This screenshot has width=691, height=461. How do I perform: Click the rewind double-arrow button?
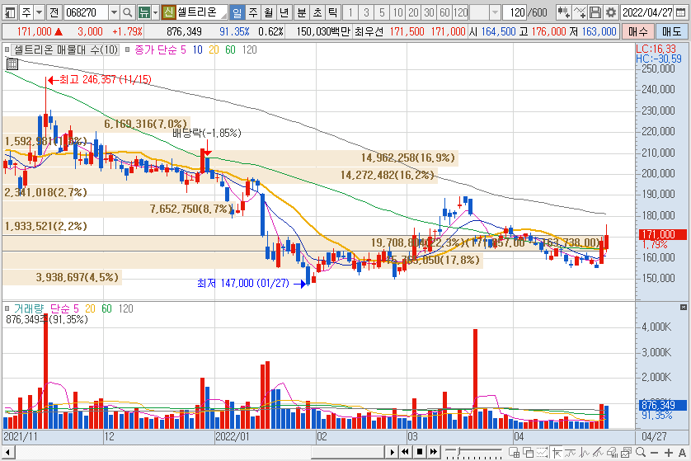click(406, 452)
